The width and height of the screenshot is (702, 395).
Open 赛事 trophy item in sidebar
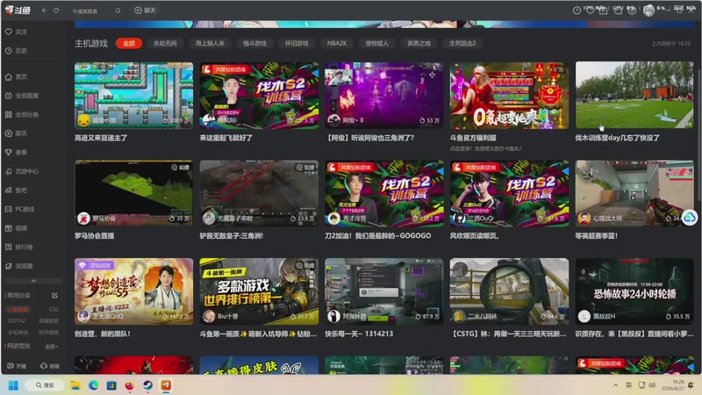click(x=16, y=152)
